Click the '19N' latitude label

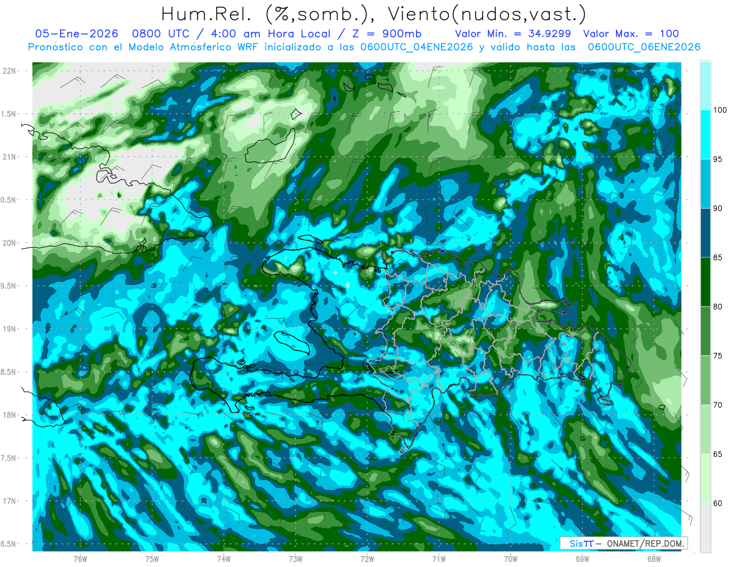pyautogui.click(x=9, y=328)
